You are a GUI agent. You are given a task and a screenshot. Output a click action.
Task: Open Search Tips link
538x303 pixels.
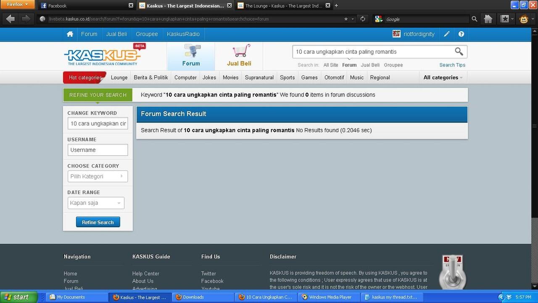click(x=452, y=65)
